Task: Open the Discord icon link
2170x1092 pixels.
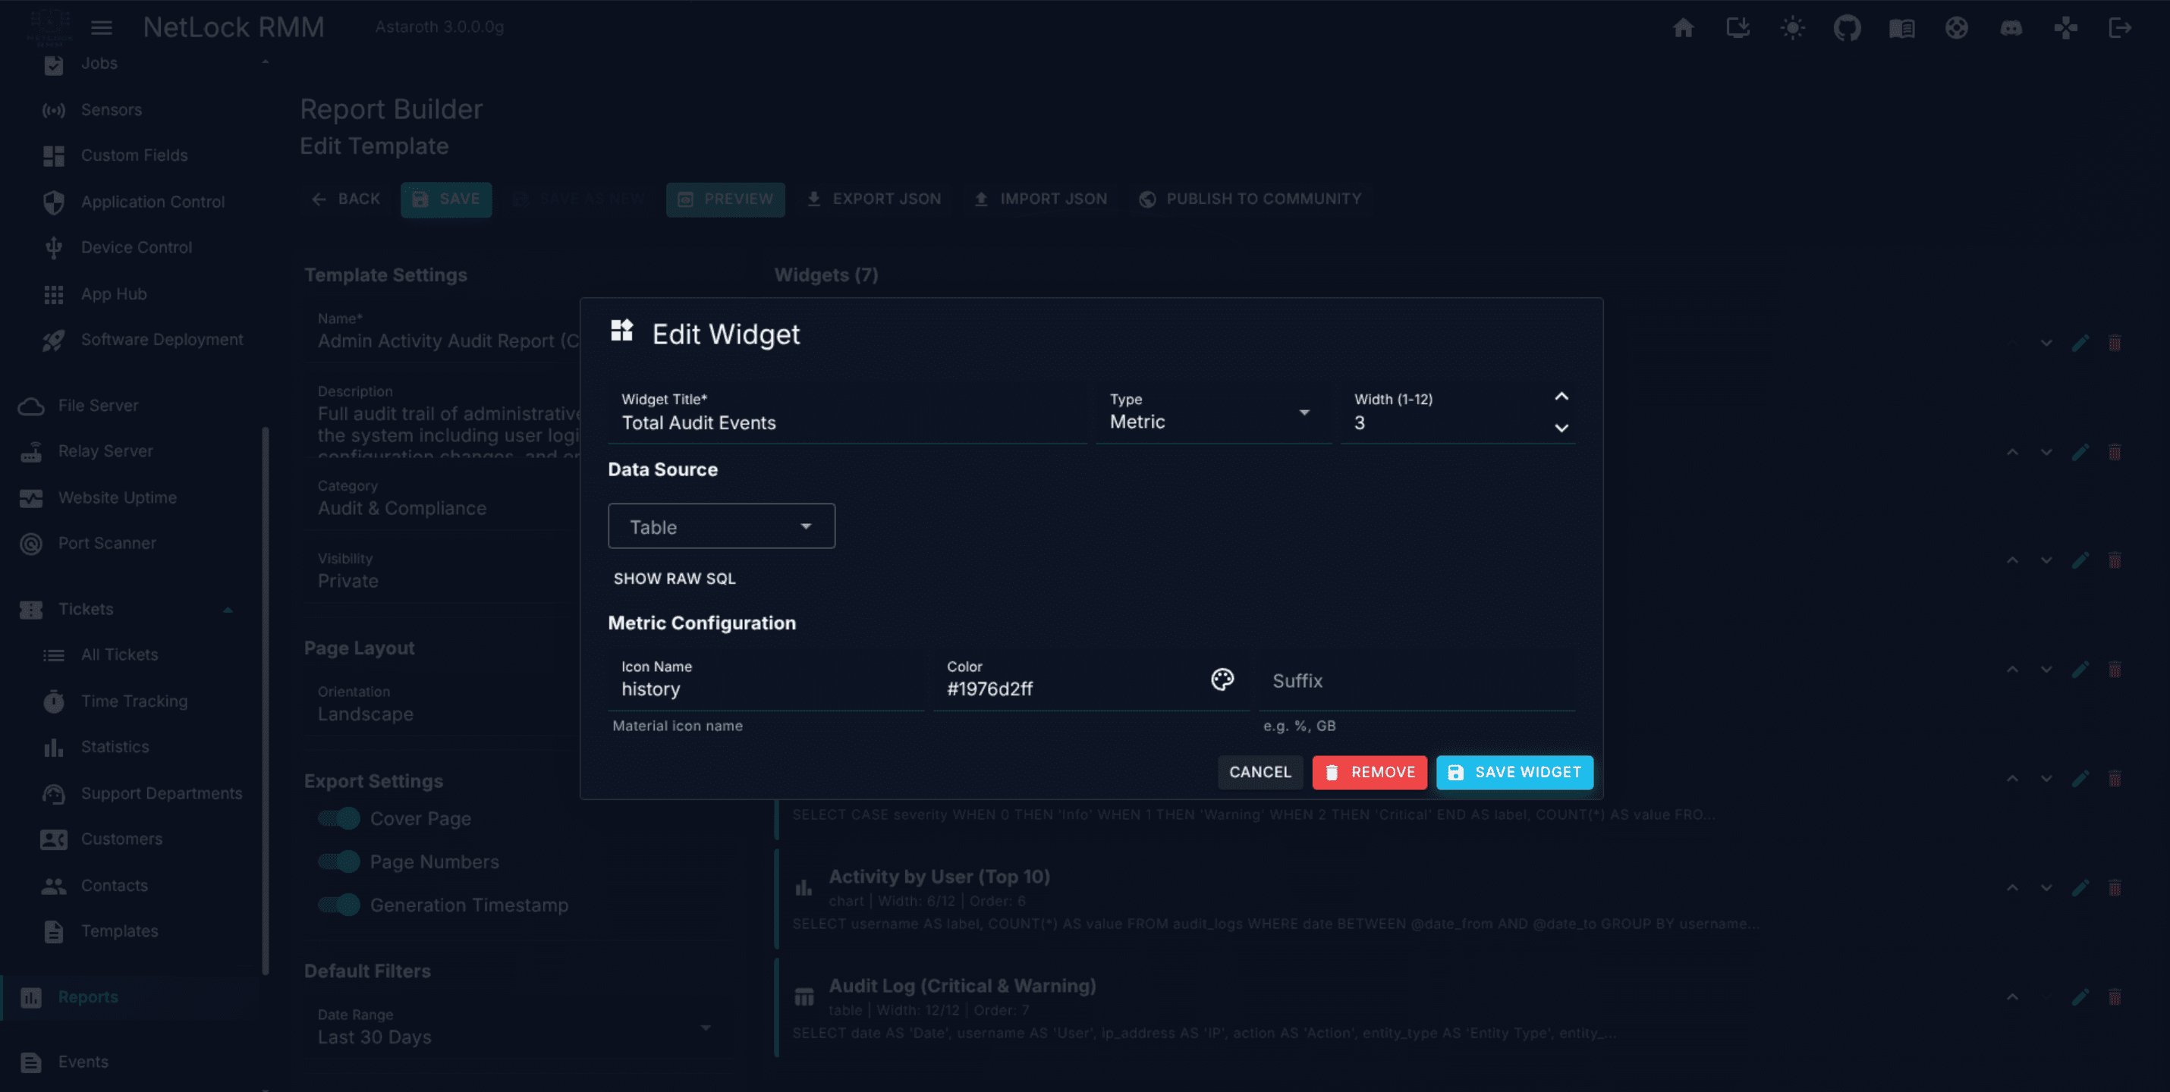Action: point(2011,28)
